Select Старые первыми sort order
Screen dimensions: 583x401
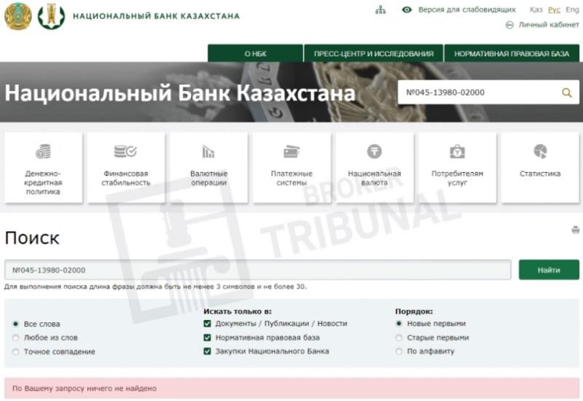[x=399, y=338]
